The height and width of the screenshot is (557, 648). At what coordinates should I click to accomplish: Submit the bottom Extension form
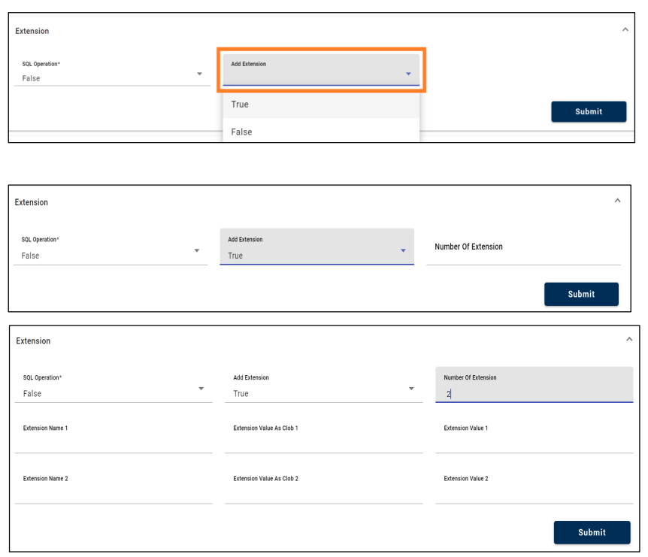(x=592, y=532)
